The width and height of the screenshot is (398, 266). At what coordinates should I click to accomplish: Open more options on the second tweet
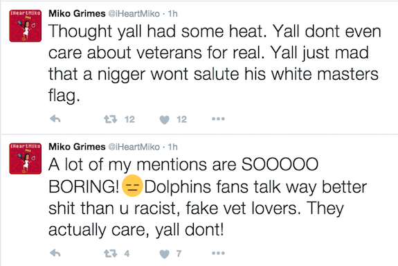click(218, 253)
